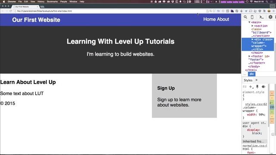Click the Learn About Level Up heading
This screenshot has height=155, width=276.
(28, 82)
